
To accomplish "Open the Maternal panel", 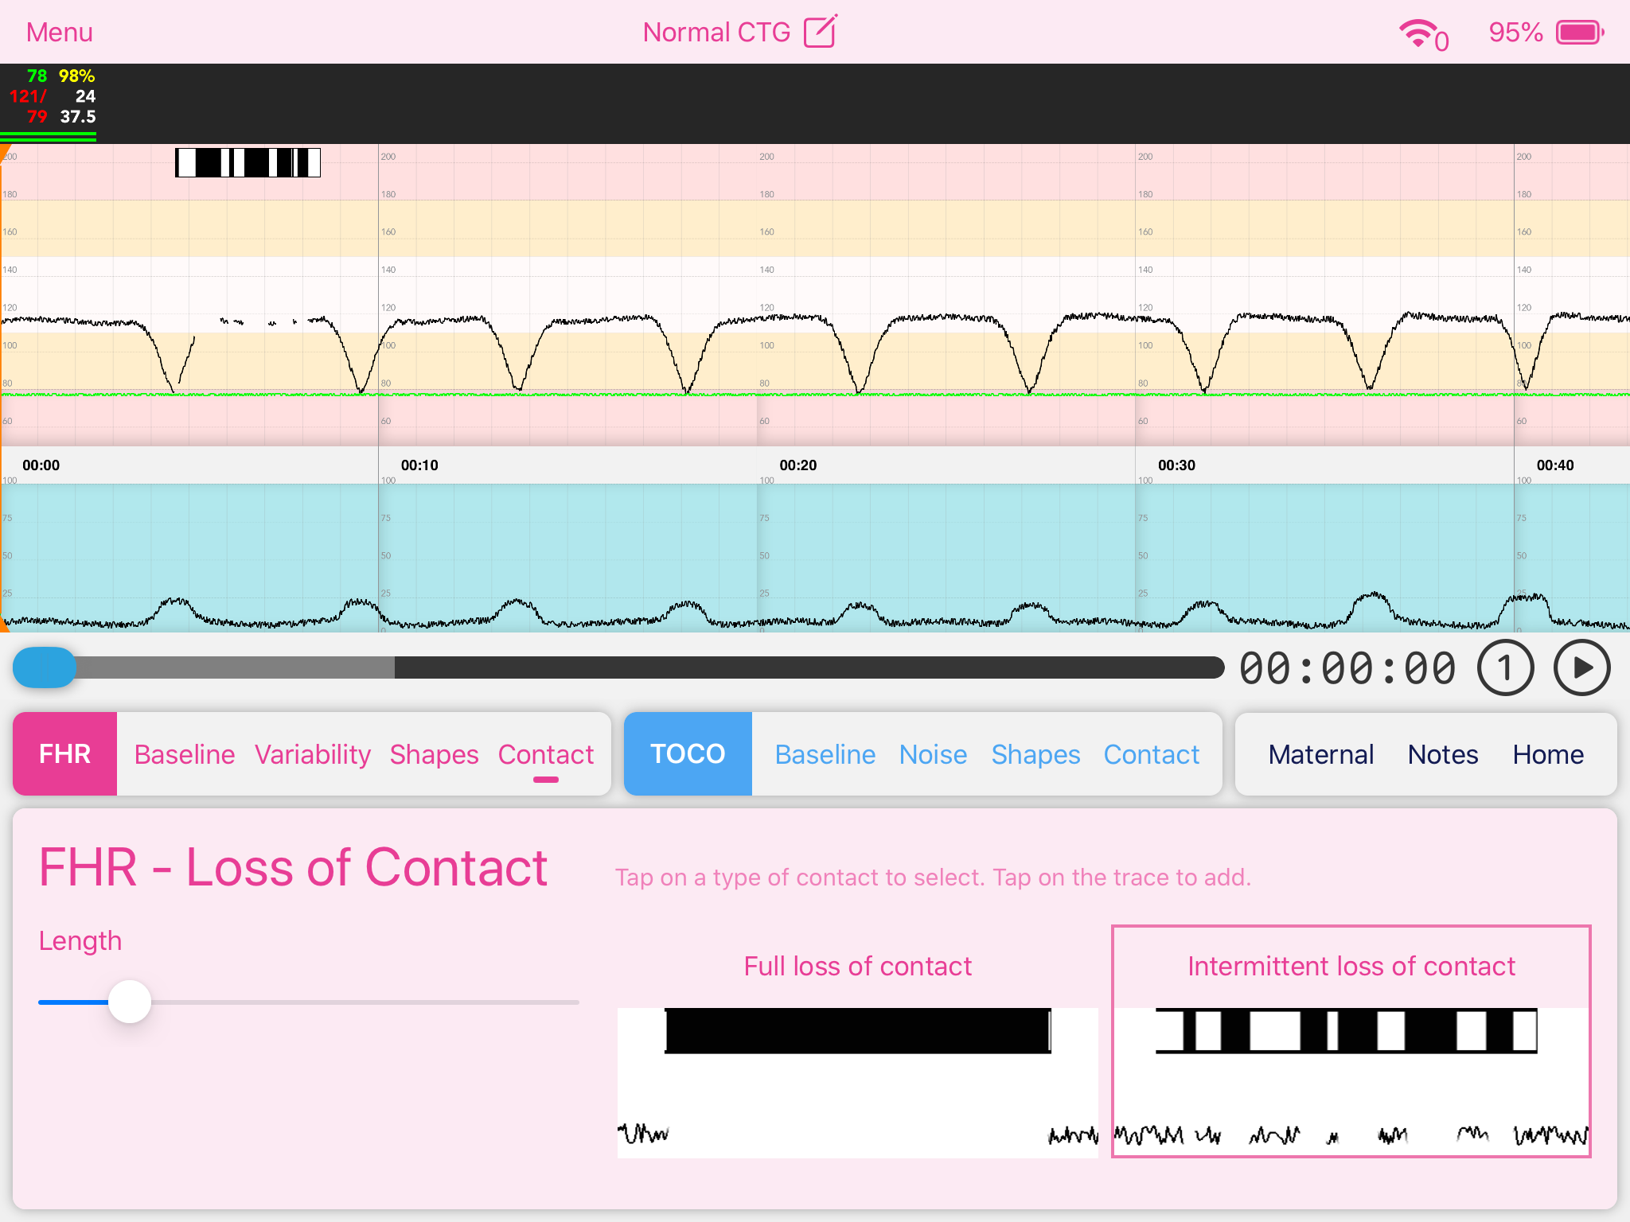I will [1321, 754].
